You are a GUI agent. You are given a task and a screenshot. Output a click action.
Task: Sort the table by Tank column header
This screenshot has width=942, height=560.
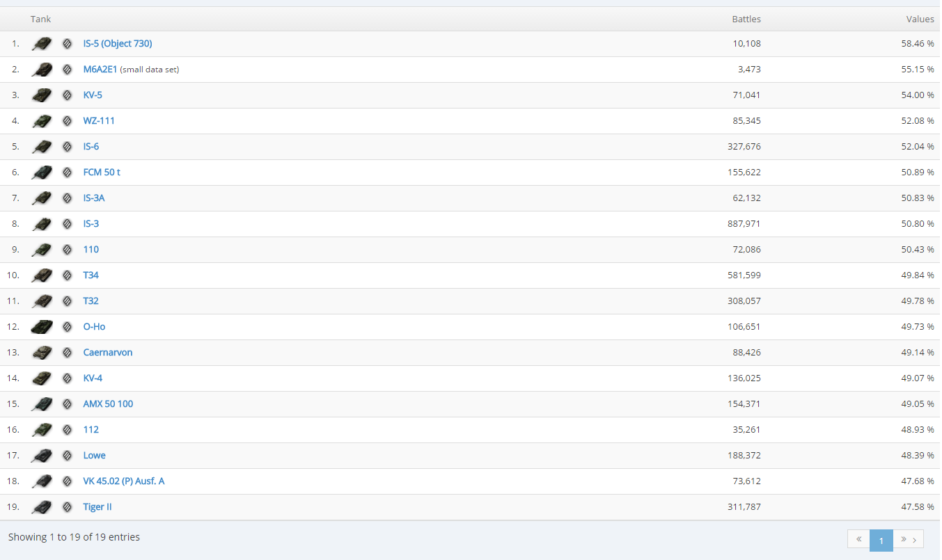[40, 19]
